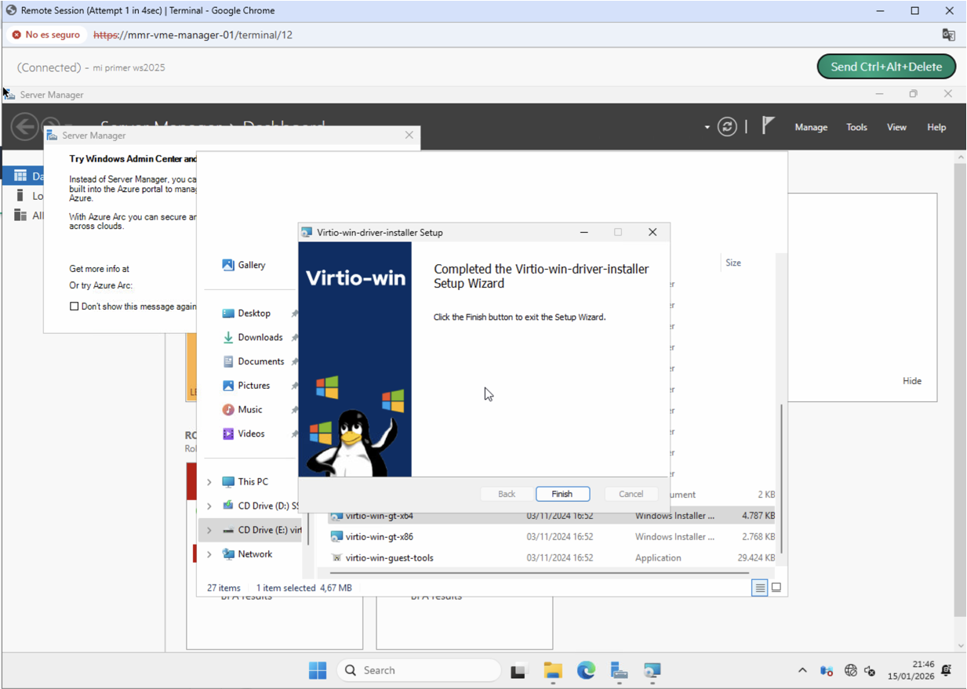
Task: Click the back navigation arrow in Server Manager
Action: tap(24, 126)
